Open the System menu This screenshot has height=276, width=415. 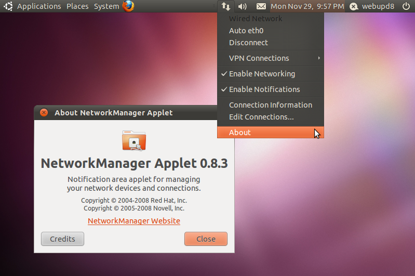click(106, 6)
